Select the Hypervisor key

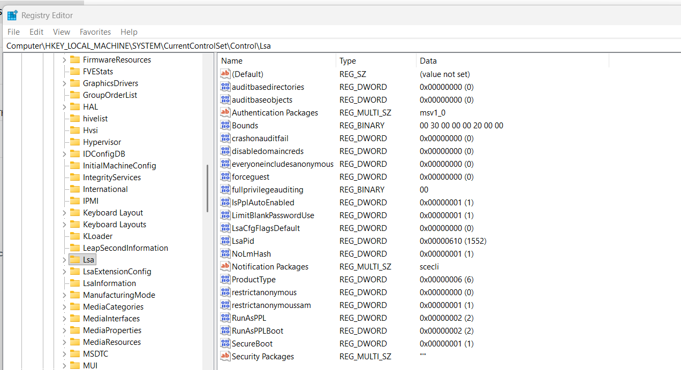coord(102,142)
